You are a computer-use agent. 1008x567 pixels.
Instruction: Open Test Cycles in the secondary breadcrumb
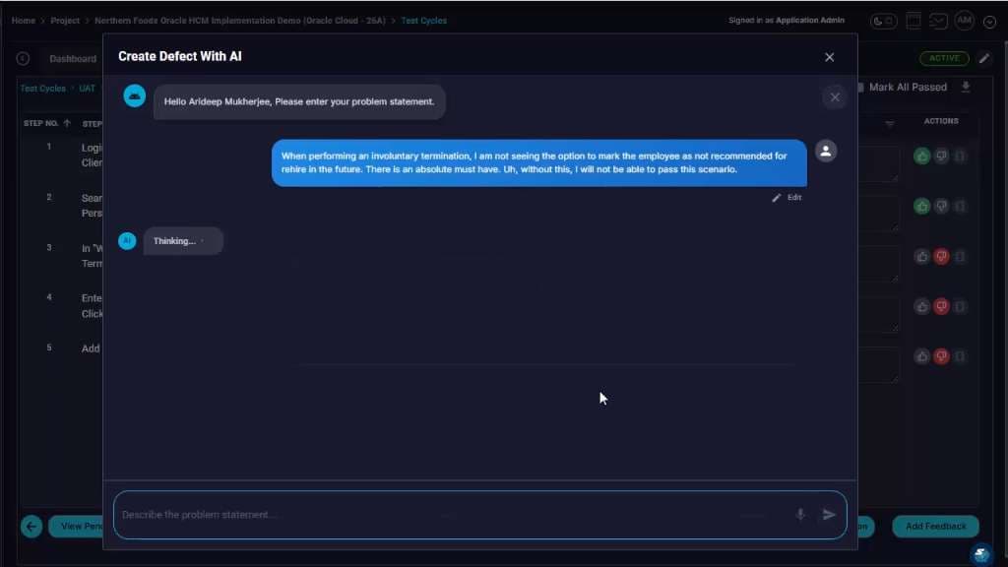click(42, 88)
